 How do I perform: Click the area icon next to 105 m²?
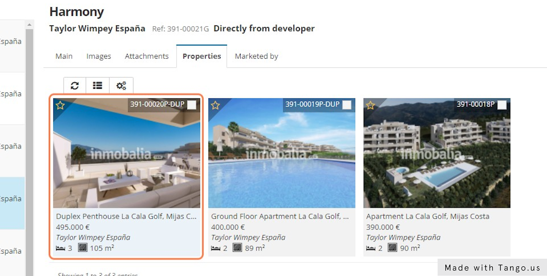click(83, 247)
